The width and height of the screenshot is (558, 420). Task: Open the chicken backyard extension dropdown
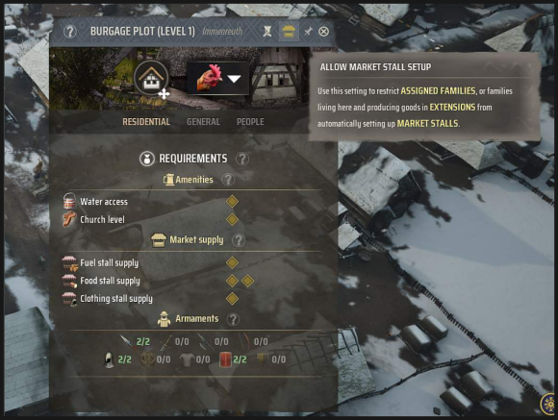tap(218, 79)
